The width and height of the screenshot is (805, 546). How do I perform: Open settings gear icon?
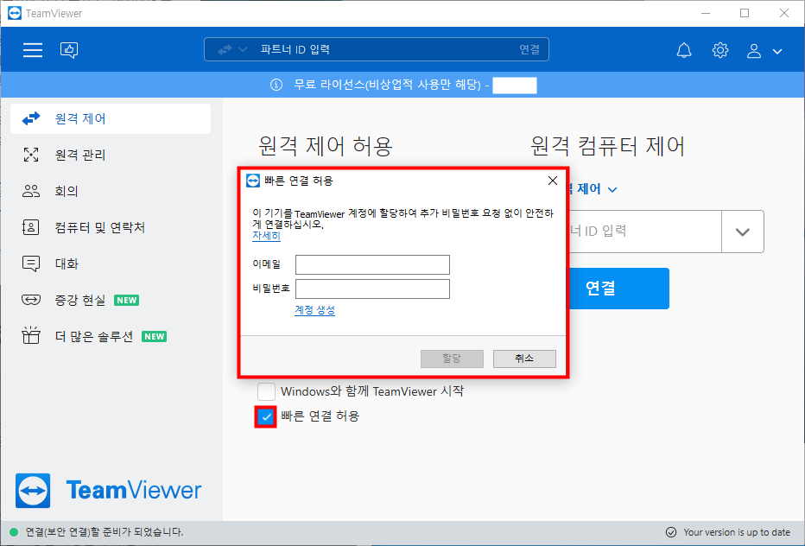pyautogui.click(x=720, y=50)
